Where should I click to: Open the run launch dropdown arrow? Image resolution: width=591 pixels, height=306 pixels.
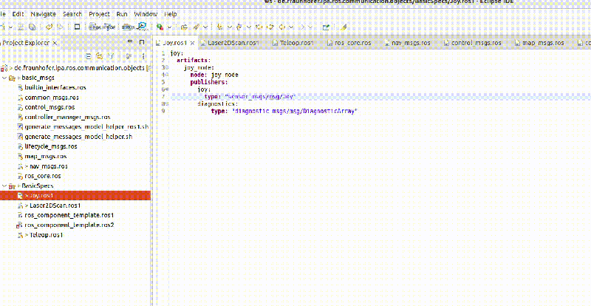point(170,27)
